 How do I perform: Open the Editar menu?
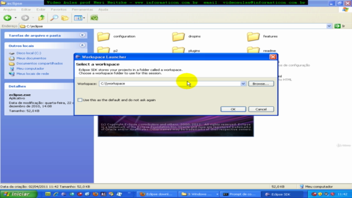[x=26, y=9]
